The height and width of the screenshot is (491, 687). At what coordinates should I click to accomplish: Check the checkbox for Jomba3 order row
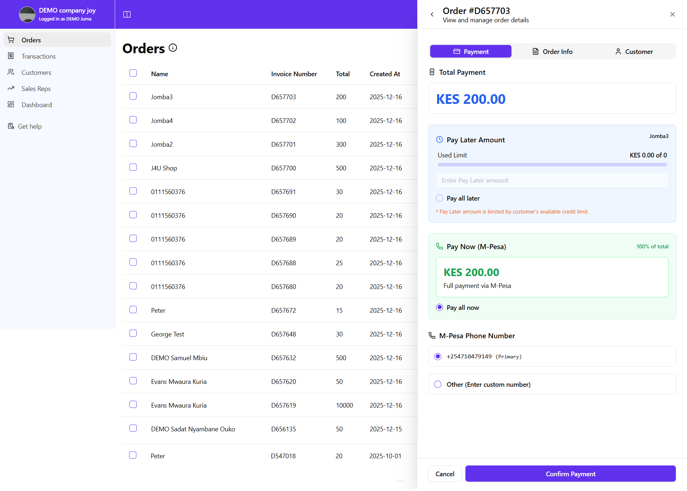coord(133,96)
